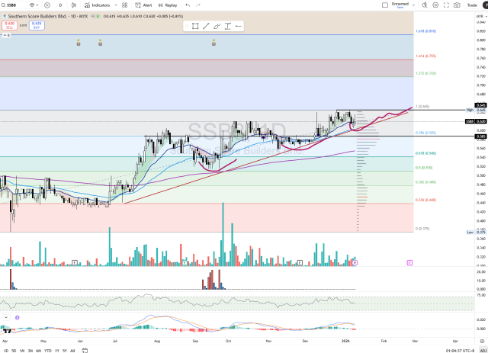
Task: Open chart settings hexagon icon
Action: coord(435,5)
